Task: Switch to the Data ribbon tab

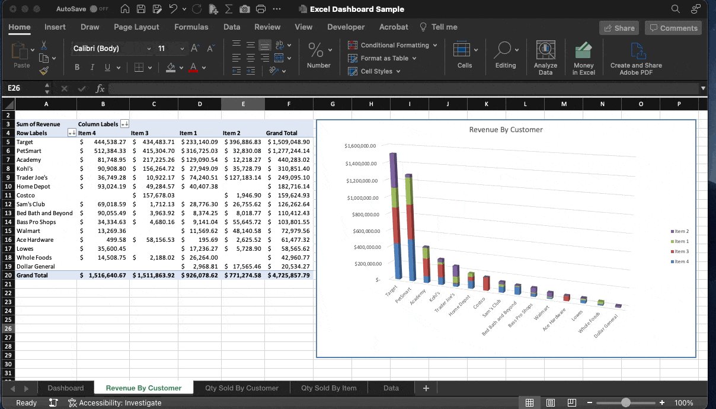Action: tap(232, 27)
